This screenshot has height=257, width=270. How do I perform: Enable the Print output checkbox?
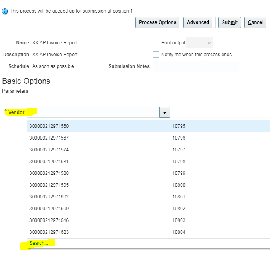tap(156, 43)
